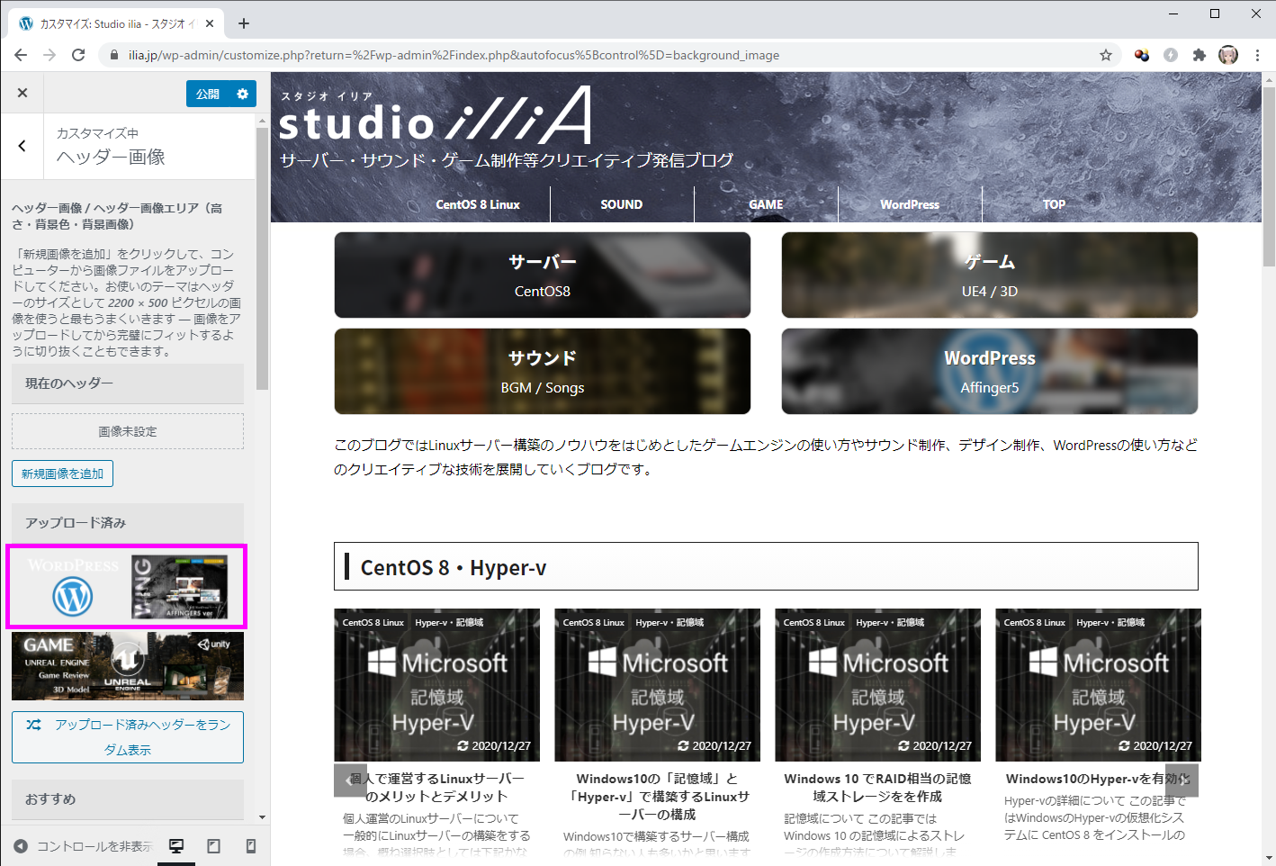Open WordPress nav menu item
Image resolution: width=1276 pixels, height=866 pixels.
point(910,204)
